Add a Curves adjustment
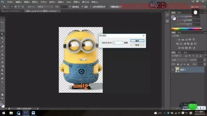This screenshot has width=207, height=116. pos(186,40)
